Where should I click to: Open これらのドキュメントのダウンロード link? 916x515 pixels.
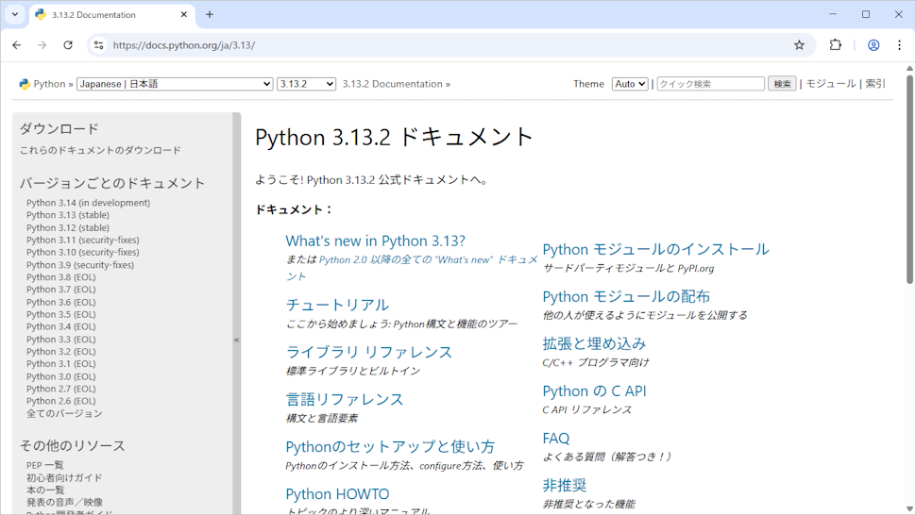(100, 150)
